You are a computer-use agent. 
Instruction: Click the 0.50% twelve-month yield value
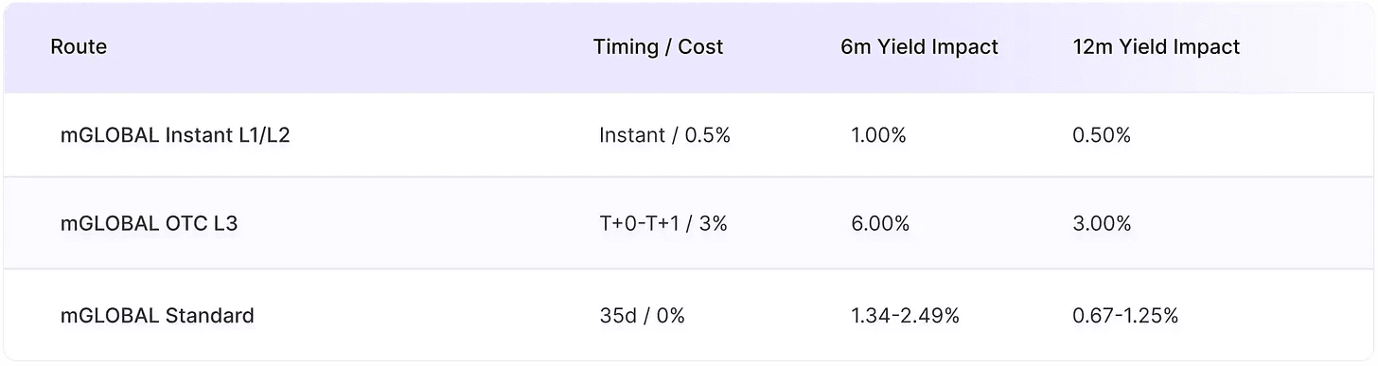pos(1102,135)
